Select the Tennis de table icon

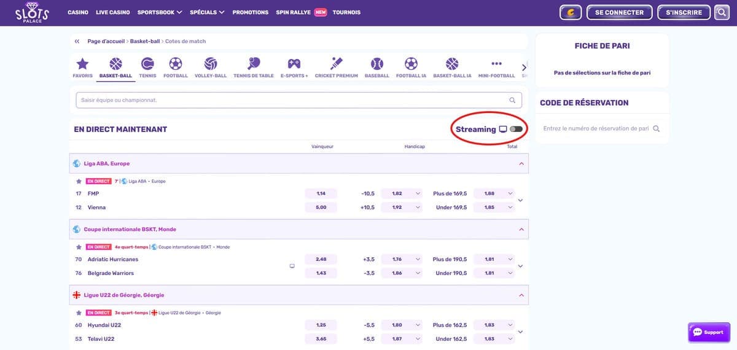pyautogui.click(x=254, y=68)
